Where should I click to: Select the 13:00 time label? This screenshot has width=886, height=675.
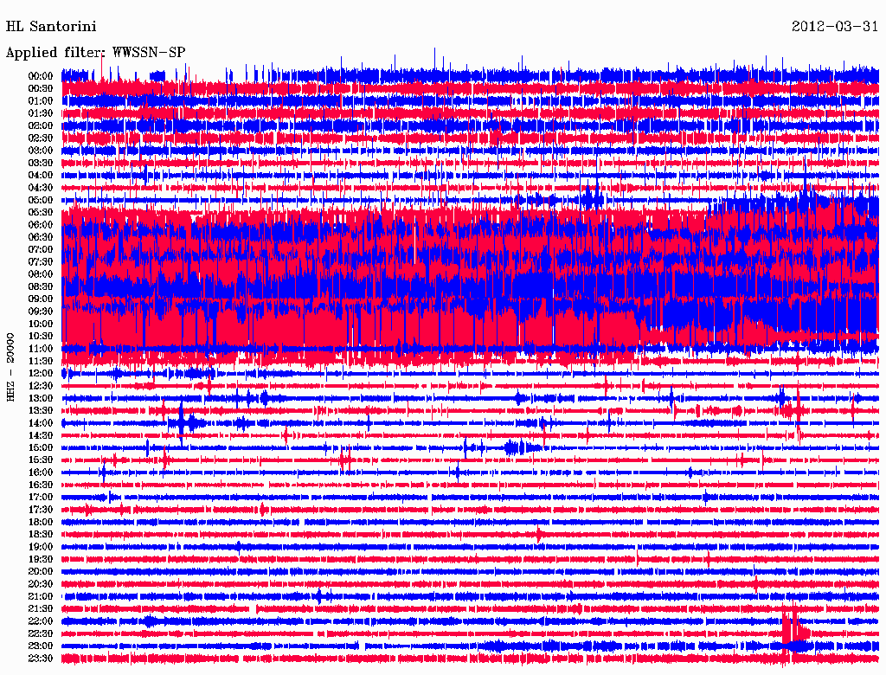[41, 398]
